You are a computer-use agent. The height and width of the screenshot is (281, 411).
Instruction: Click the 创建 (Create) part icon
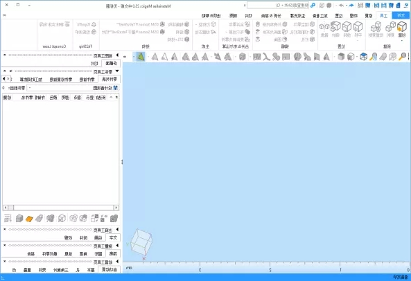(x=401, y=27)
